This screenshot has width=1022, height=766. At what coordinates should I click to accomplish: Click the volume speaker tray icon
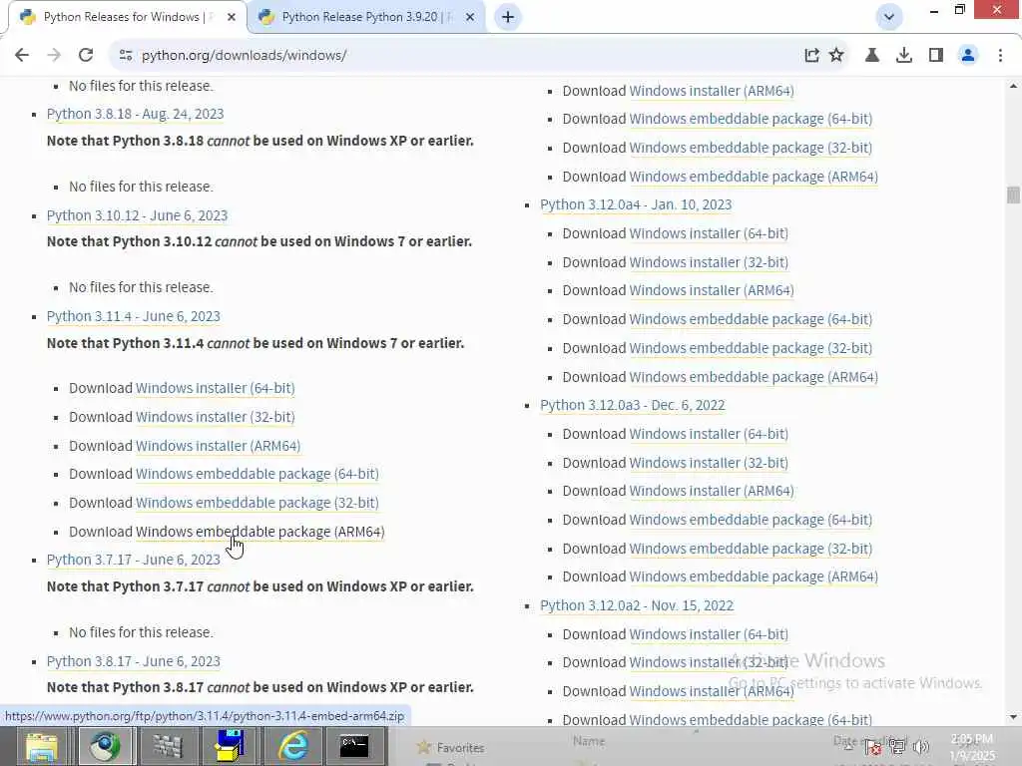click(921, 747)
